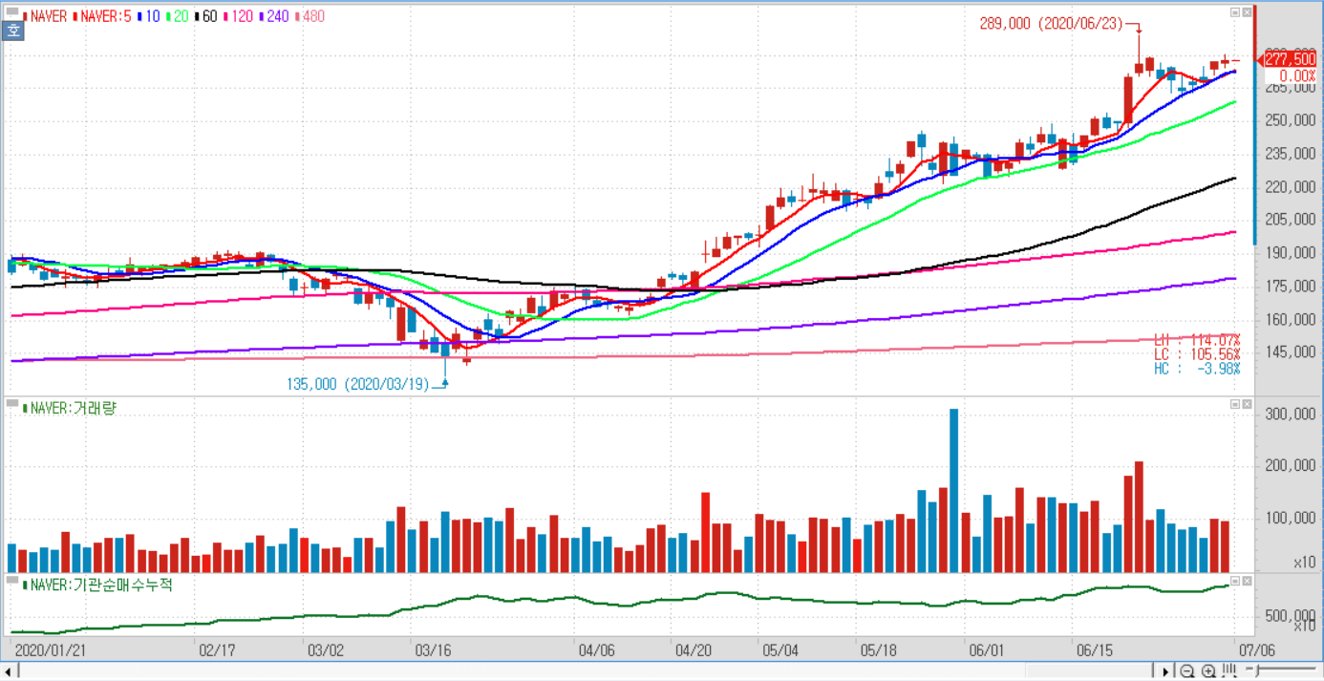1324x681 pixels.
Task: Select the 10-day moving average legend
Action: pyautogui.click(x=153, y=16)
